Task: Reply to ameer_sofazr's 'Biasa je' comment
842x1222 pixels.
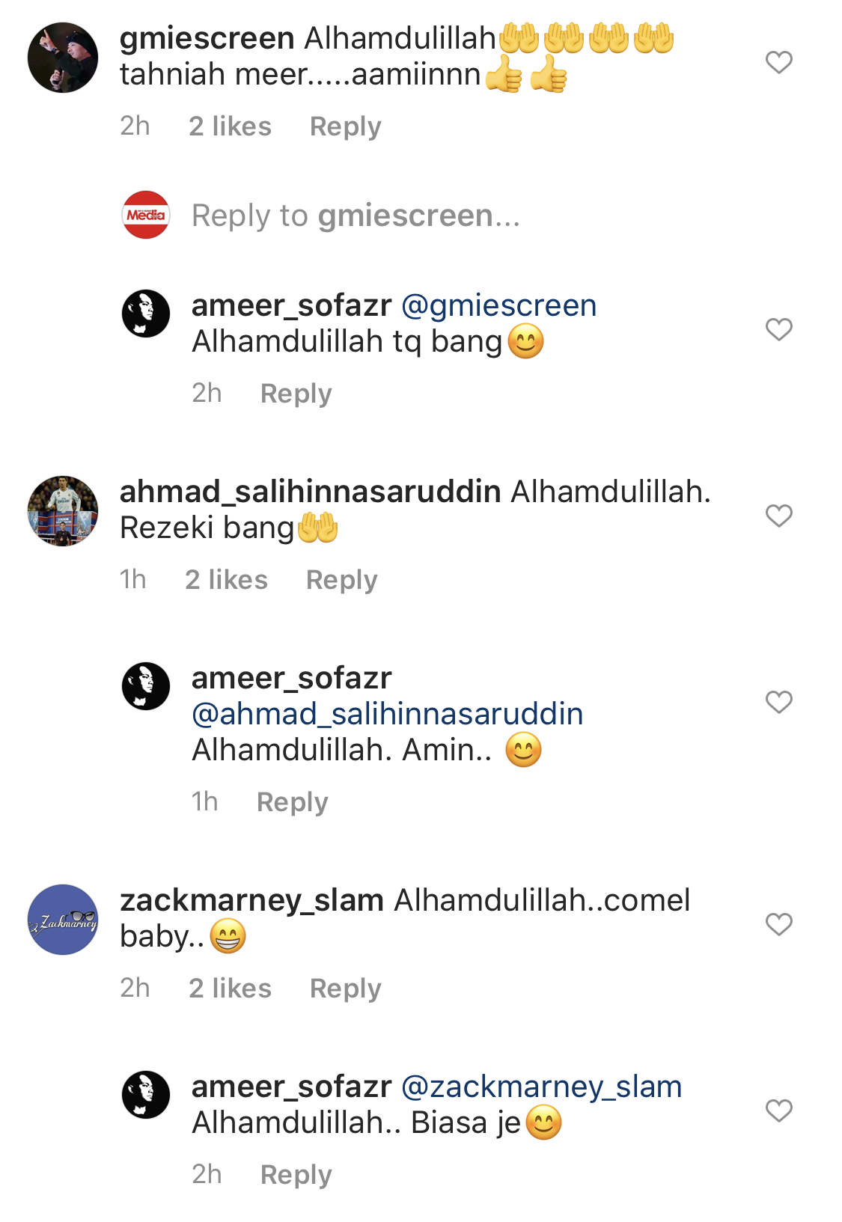Action: click(296, 1175)
